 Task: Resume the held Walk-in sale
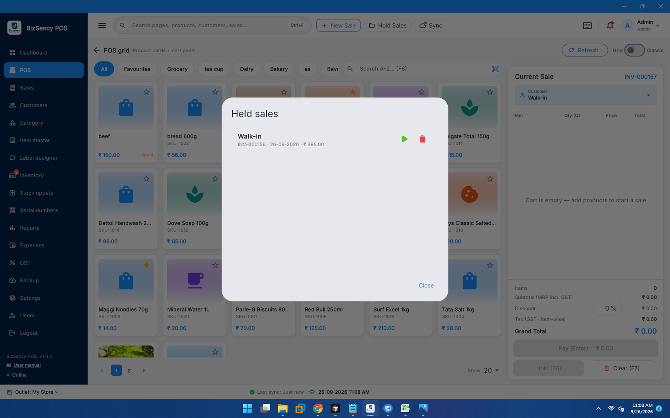tap(404, 139)
